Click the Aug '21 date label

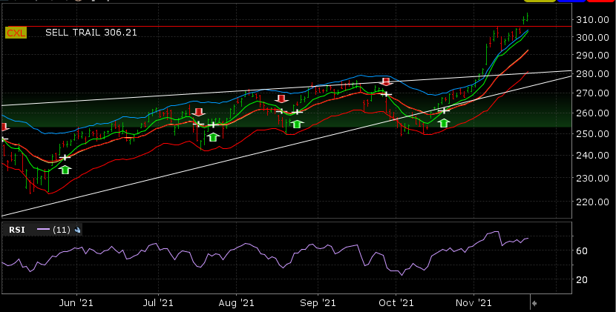[x=237, y=303]
